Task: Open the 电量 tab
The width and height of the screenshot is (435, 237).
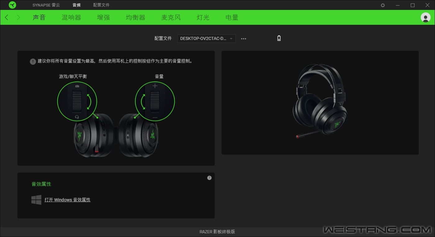Action: click(x=232, y=17)
